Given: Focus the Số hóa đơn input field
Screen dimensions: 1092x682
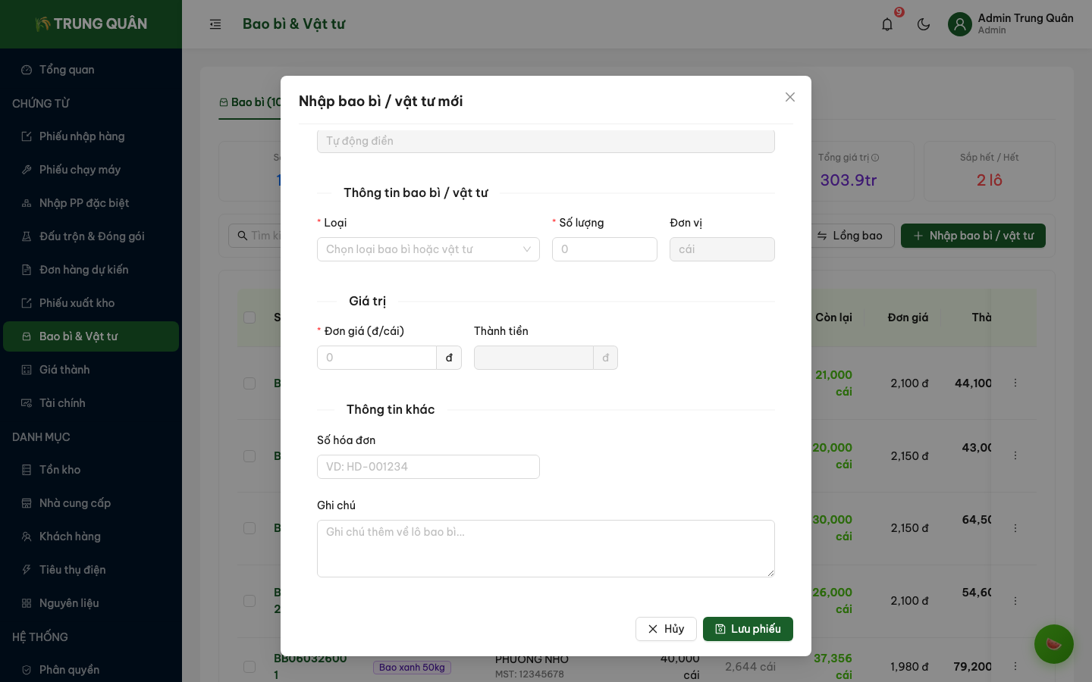Looking at the screenshot, I should [x=428, y=467].
